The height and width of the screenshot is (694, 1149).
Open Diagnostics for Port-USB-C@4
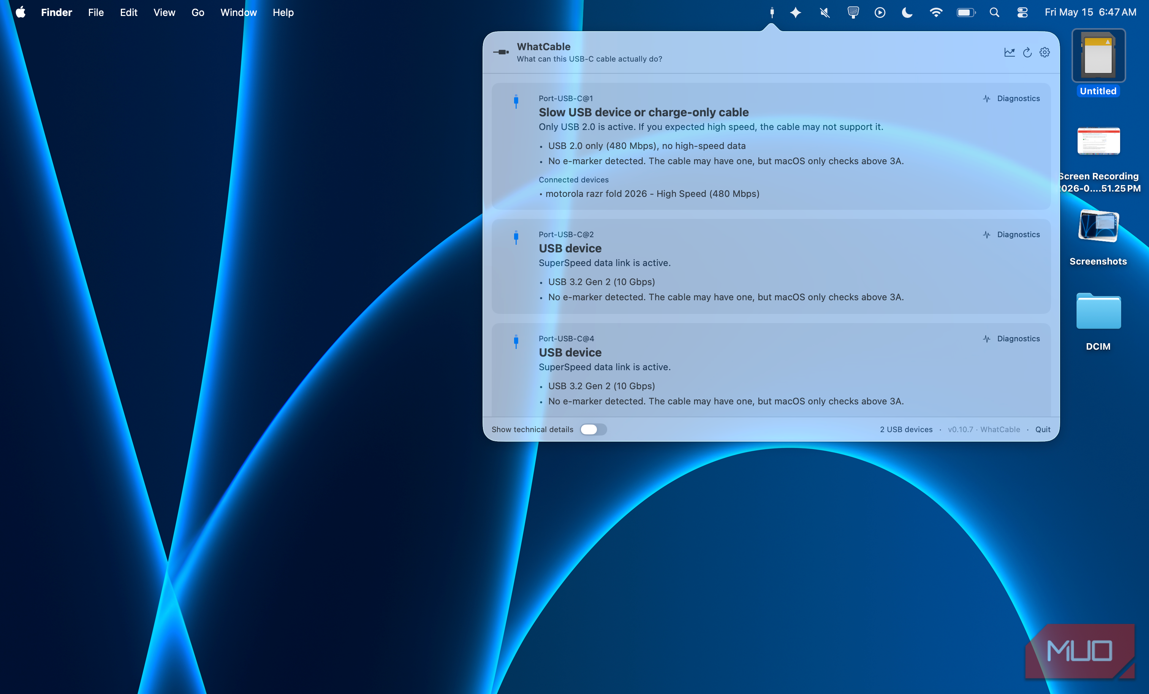[1011, 339]
